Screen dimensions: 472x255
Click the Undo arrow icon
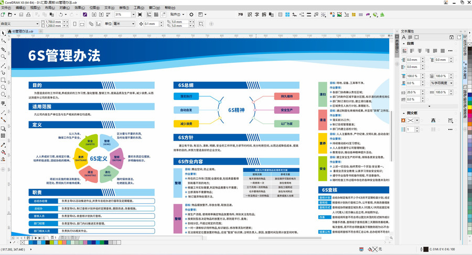[x=61, y=15]
